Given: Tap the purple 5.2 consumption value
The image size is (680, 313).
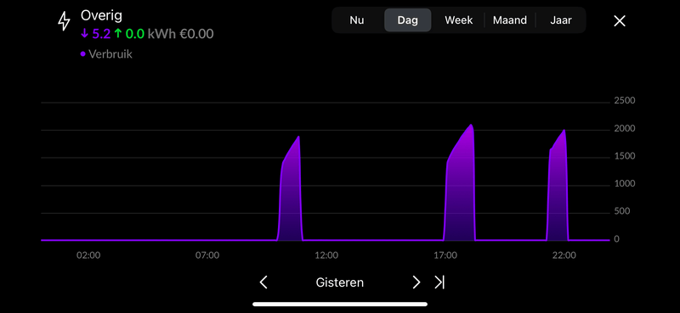Looking at the screenshot, I should (x=101, y=34).
